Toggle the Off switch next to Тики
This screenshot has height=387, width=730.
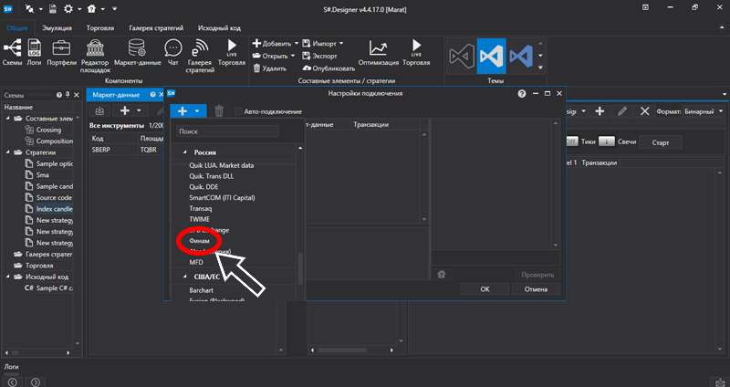coord(573,141)
